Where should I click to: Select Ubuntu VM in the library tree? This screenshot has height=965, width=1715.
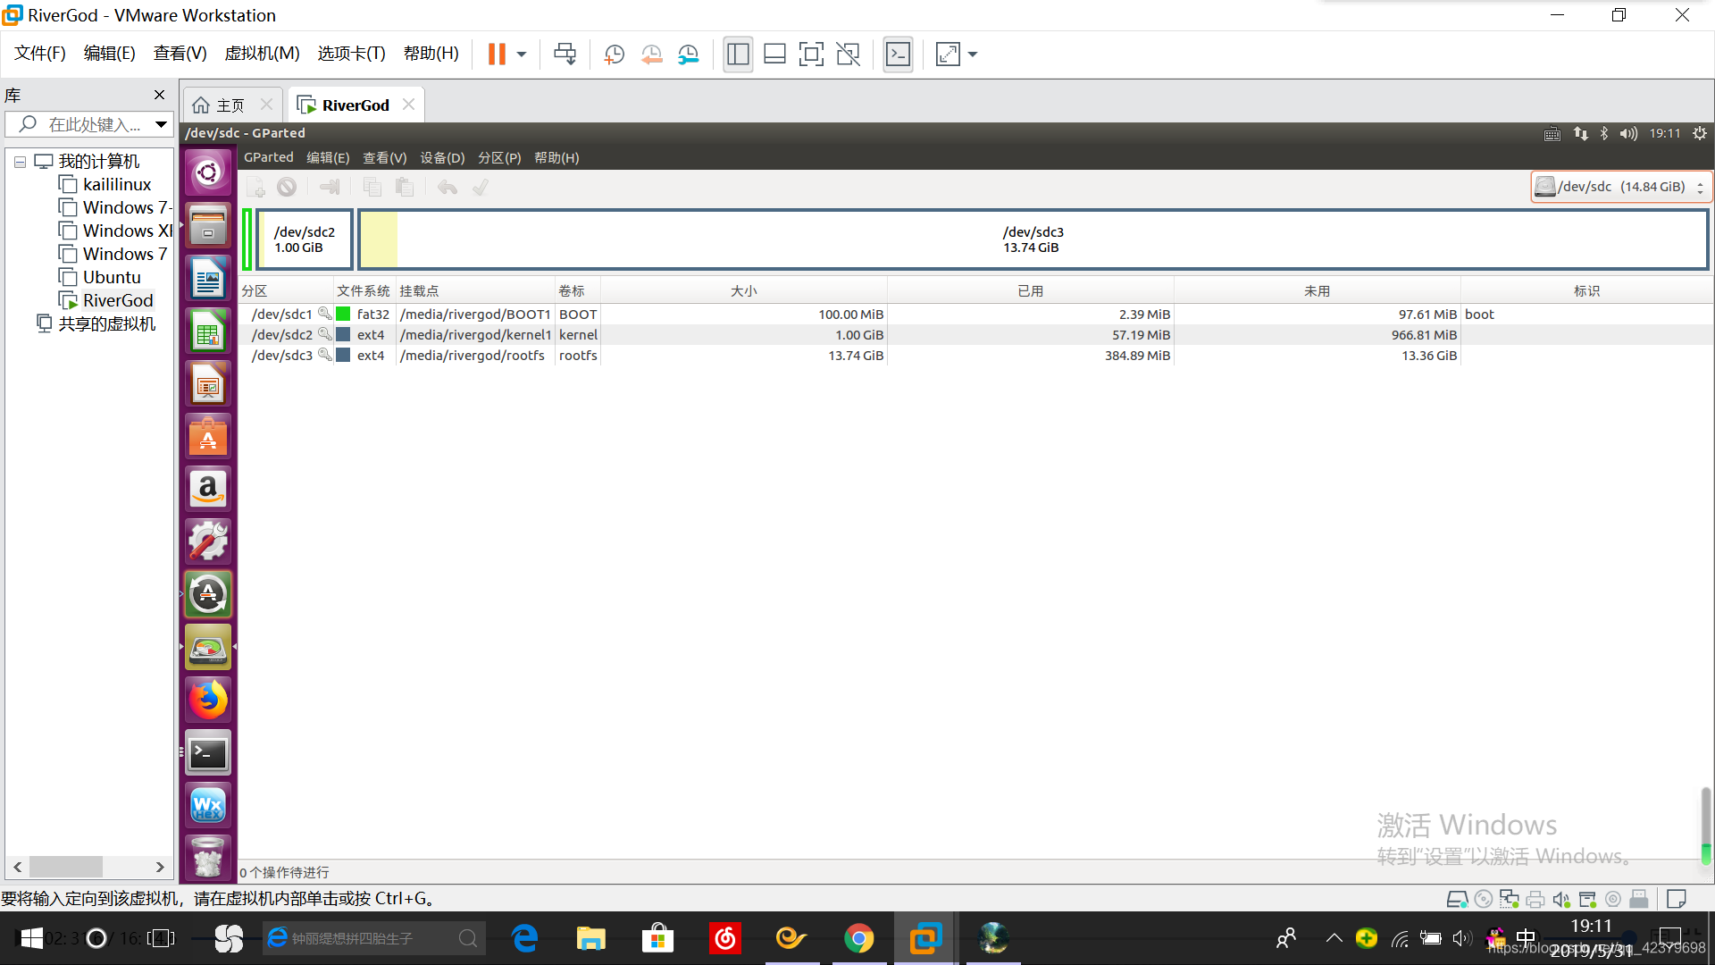point(112,278)
